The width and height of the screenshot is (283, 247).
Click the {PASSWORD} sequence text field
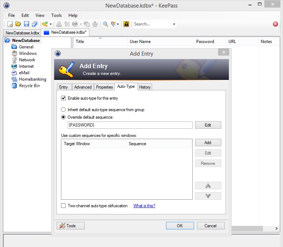click(130, 125)
